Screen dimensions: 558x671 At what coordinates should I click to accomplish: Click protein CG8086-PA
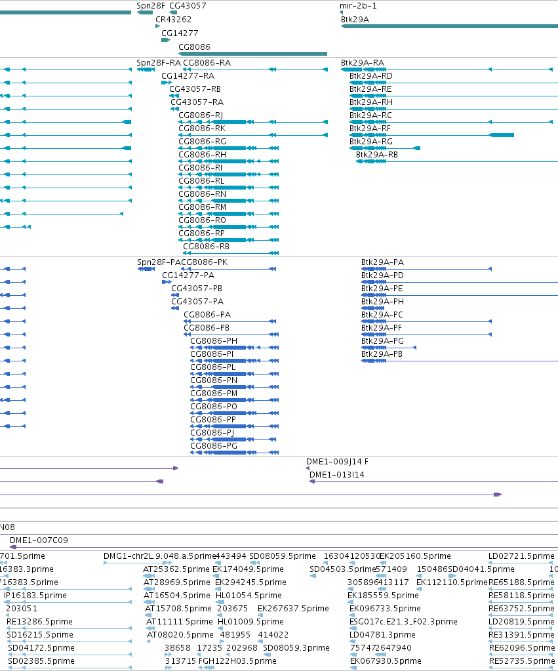207,315
